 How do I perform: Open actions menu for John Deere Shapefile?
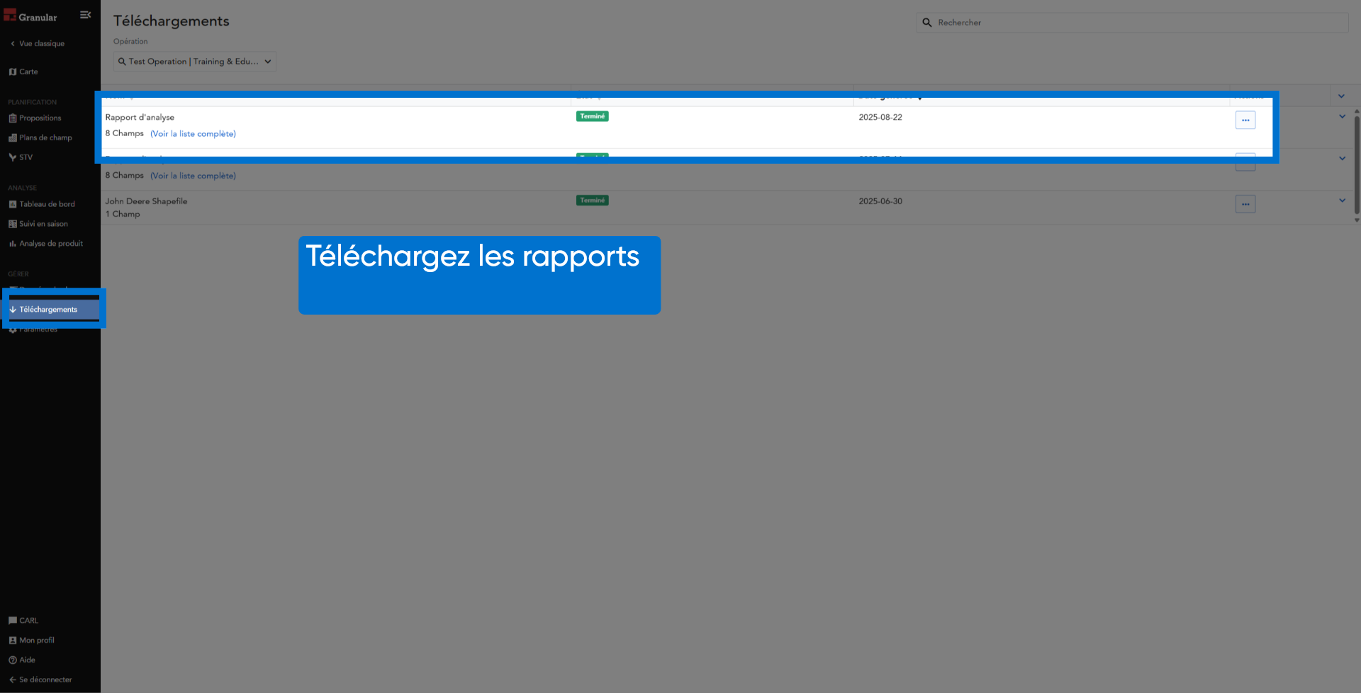point(1245,204)
